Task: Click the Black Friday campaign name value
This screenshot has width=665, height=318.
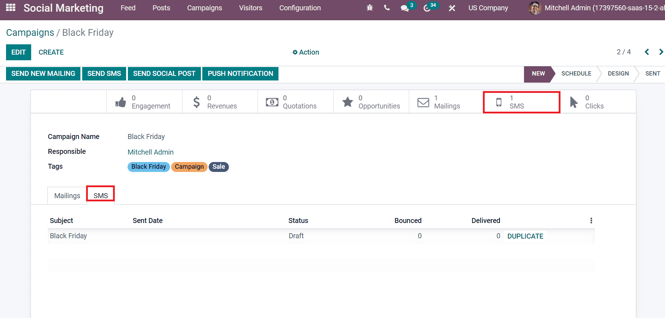Action: click(x=146, y=136)
